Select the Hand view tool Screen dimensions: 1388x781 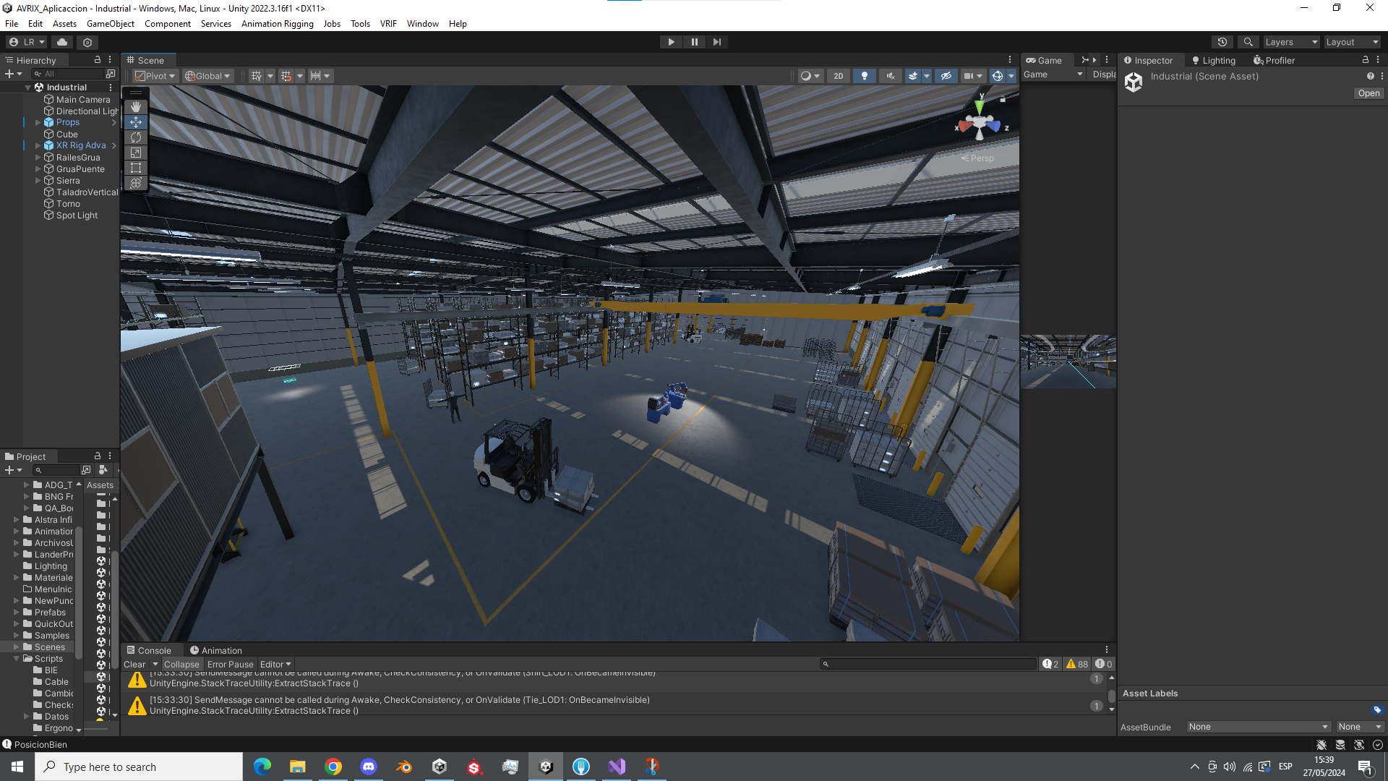[136, 106]
